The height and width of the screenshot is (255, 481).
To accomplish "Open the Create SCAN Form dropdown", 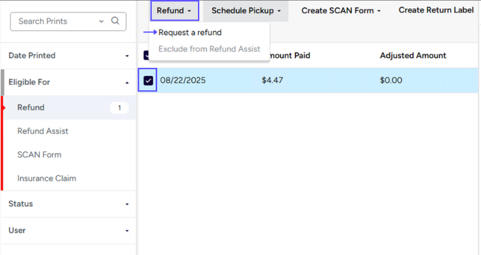I will click(341, 11).
